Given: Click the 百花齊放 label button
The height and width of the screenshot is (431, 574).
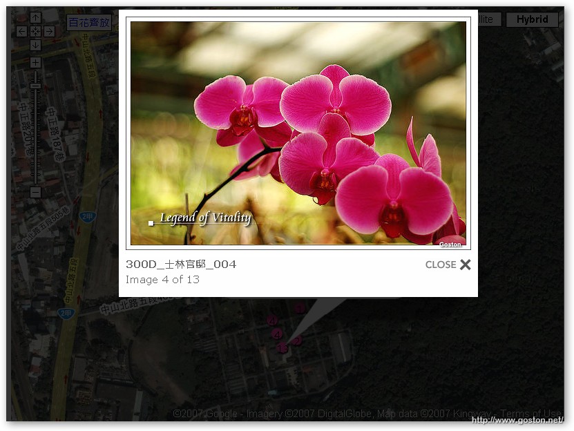Looking at the screenshot, I should tap(89, 23).
